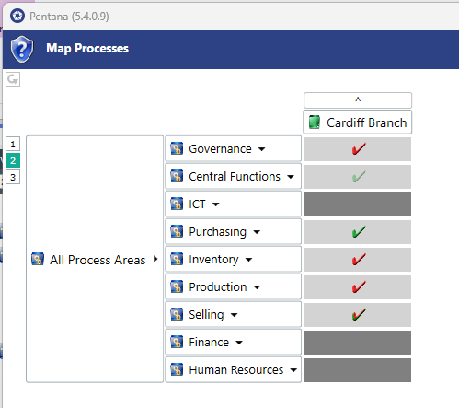Screen dimensions: 459x408
Task: Click the green Cardiff Branch icon
Action: point(315,122)
